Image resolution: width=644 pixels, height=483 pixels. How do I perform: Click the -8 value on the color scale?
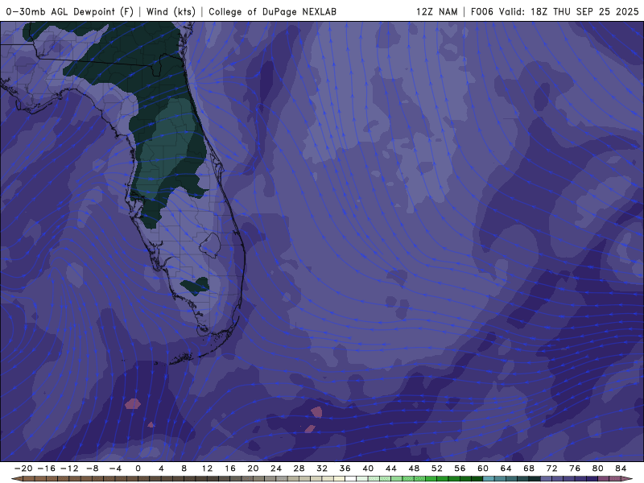click(x=92, y=469)
